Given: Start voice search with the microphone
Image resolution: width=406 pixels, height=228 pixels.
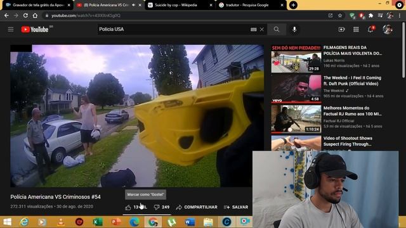Looking at the screenshot, I should click(294, 30).
